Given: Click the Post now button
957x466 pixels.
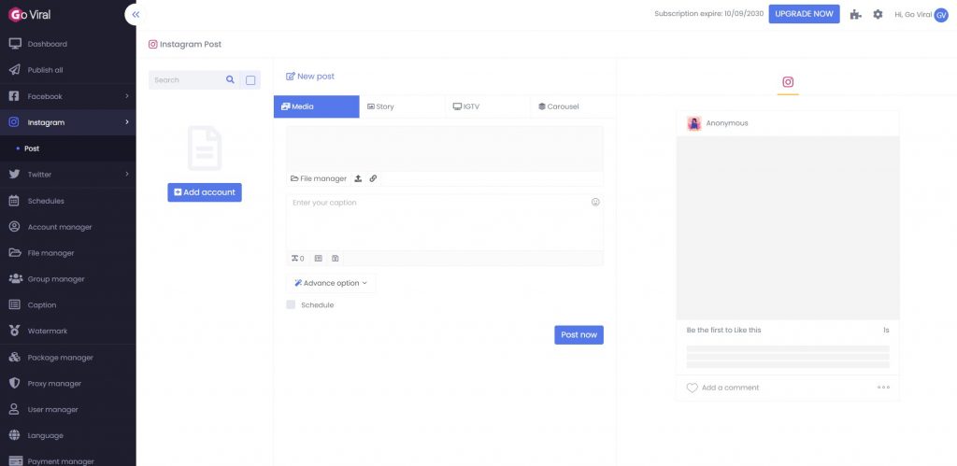Looking at the screenshot, I should point(578,335).
